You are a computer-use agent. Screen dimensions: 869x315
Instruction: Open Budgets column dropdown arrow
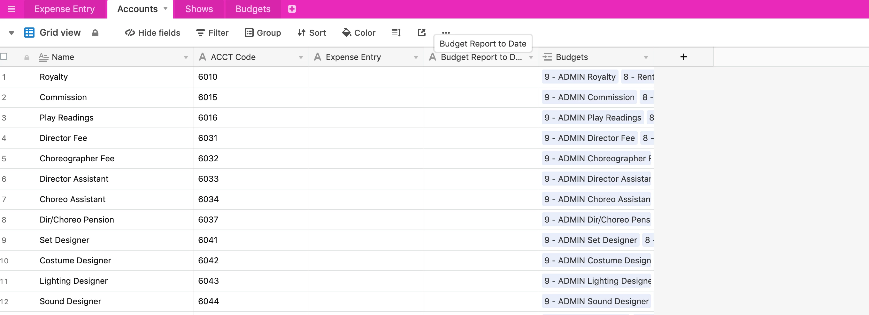pos(646,57)
